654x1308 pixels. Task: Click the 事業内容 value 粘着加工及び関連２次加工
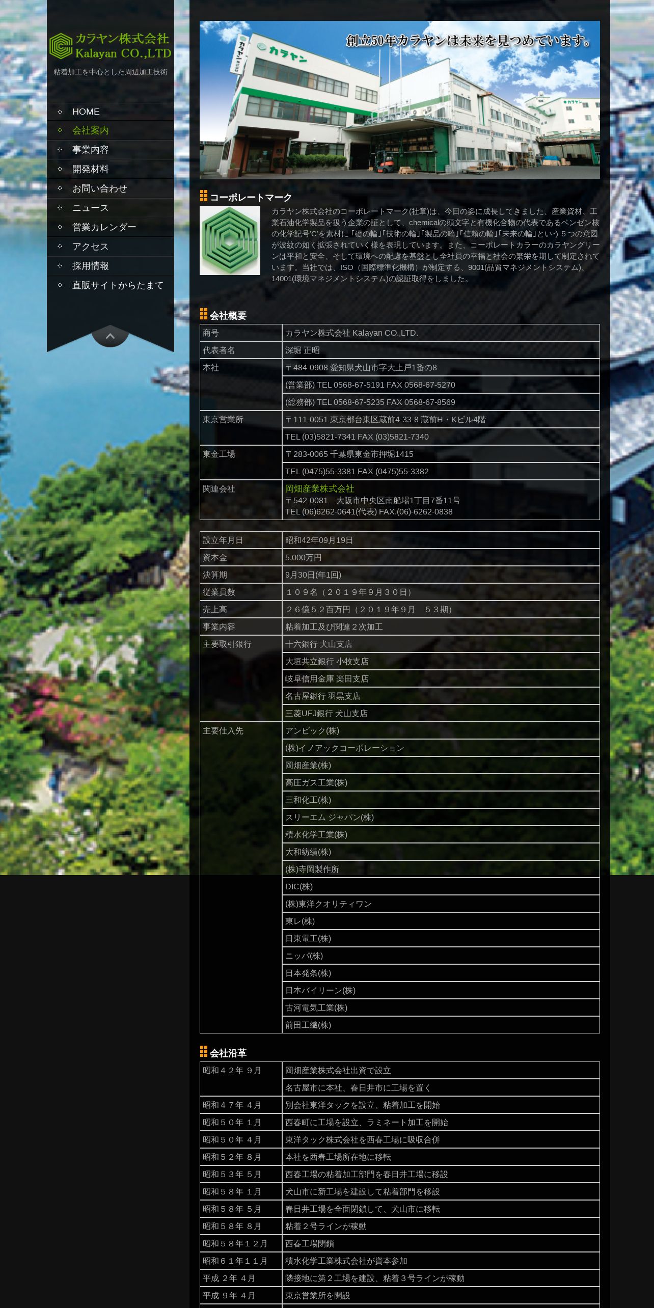coord(441,627)
